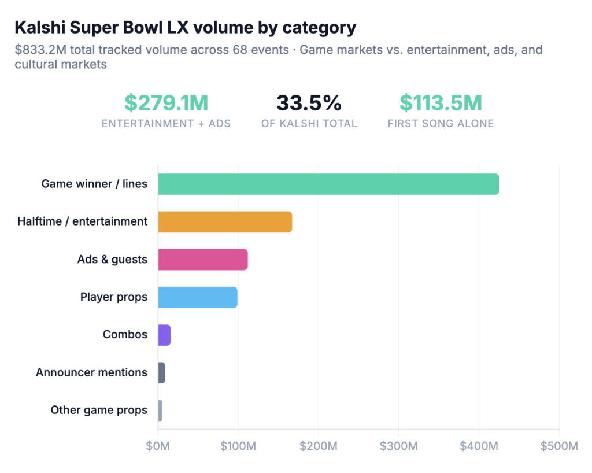Viewport: 592px width, 473px height.
Task: Select the pink Ads & guests bar
Action: click(x=203, y=260)
